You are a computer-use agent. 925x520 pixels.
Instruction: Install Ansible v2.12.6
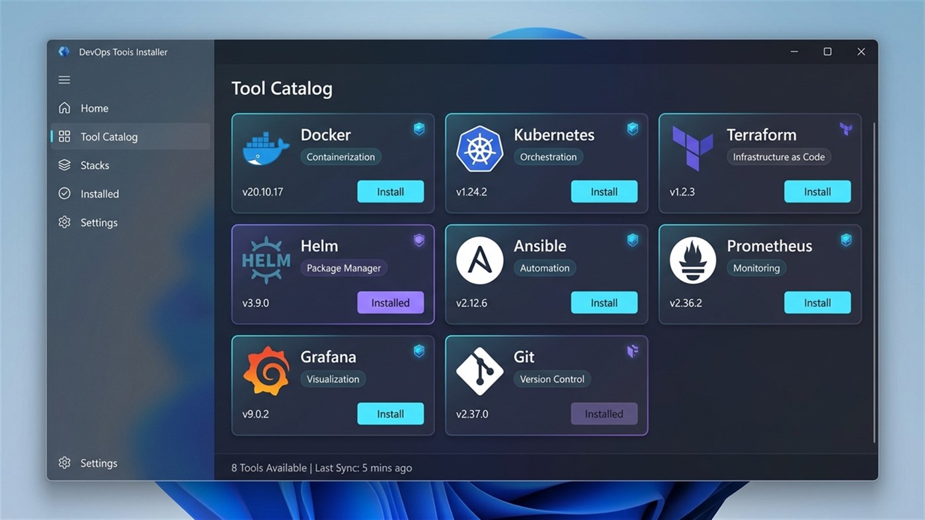[x=604, y=303]
